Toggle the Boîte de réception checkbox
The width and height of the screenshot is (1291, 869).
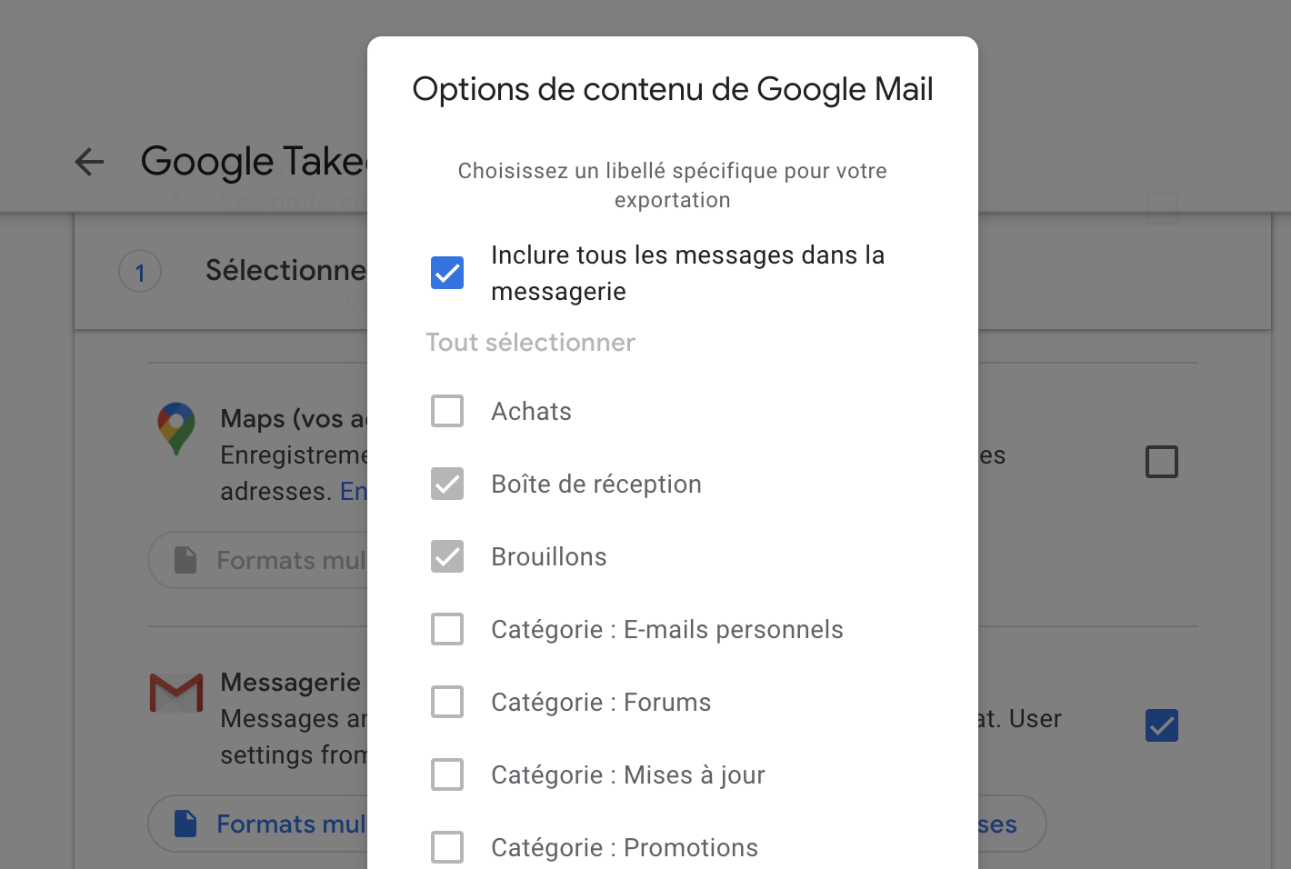447,484
